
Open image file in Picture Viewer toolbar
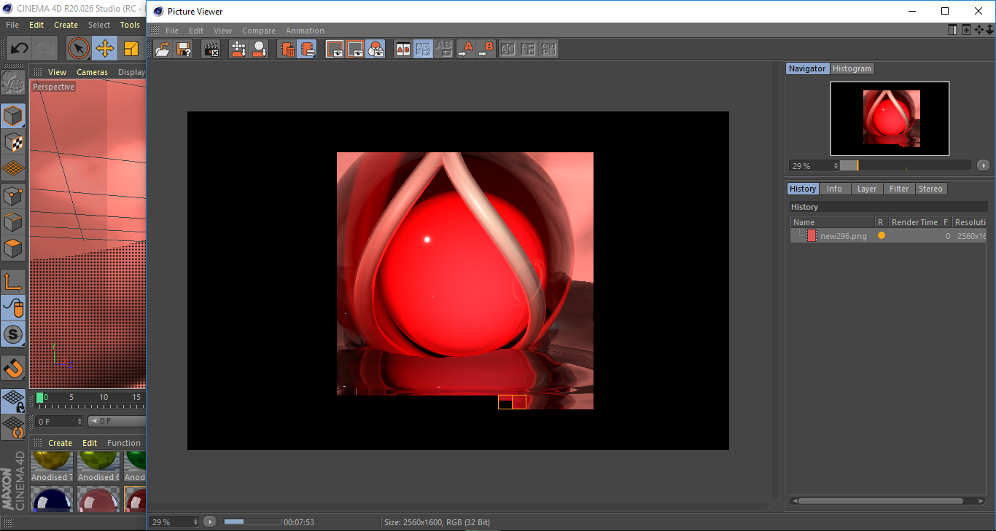click(163, 50)
